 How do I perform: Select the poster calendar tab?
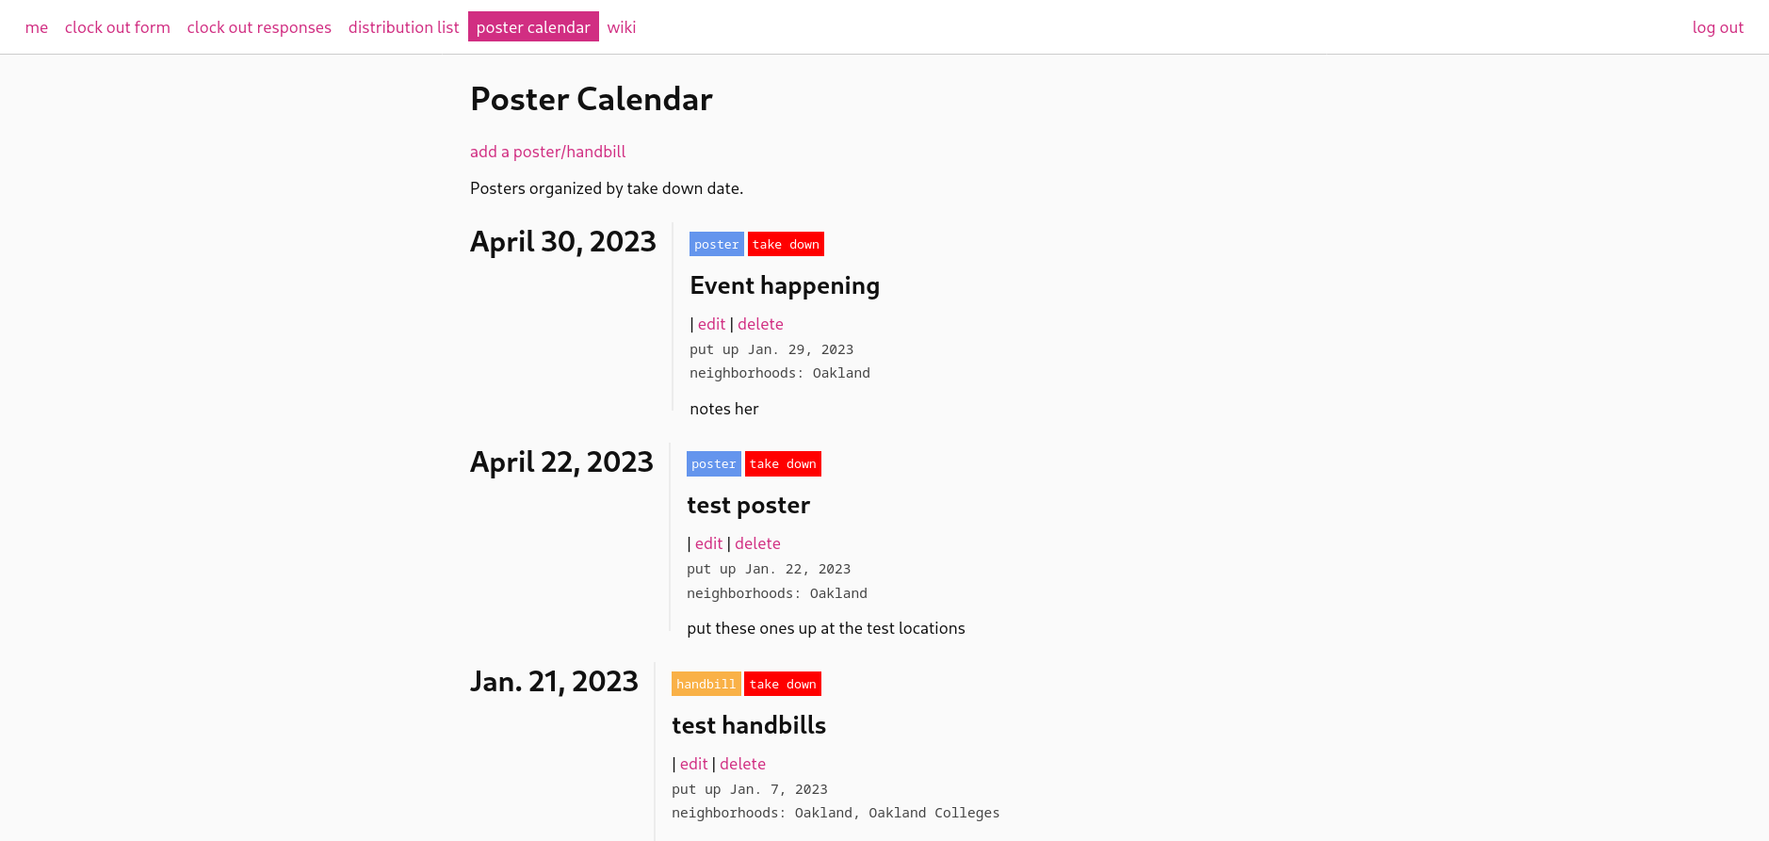pyautogui.click(x=533, y=27)
